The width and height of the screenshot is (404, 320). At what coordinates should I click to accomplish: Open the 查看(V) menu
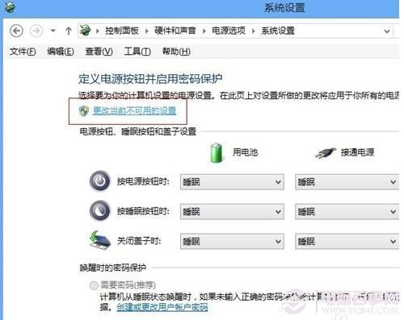coord(99,51)
